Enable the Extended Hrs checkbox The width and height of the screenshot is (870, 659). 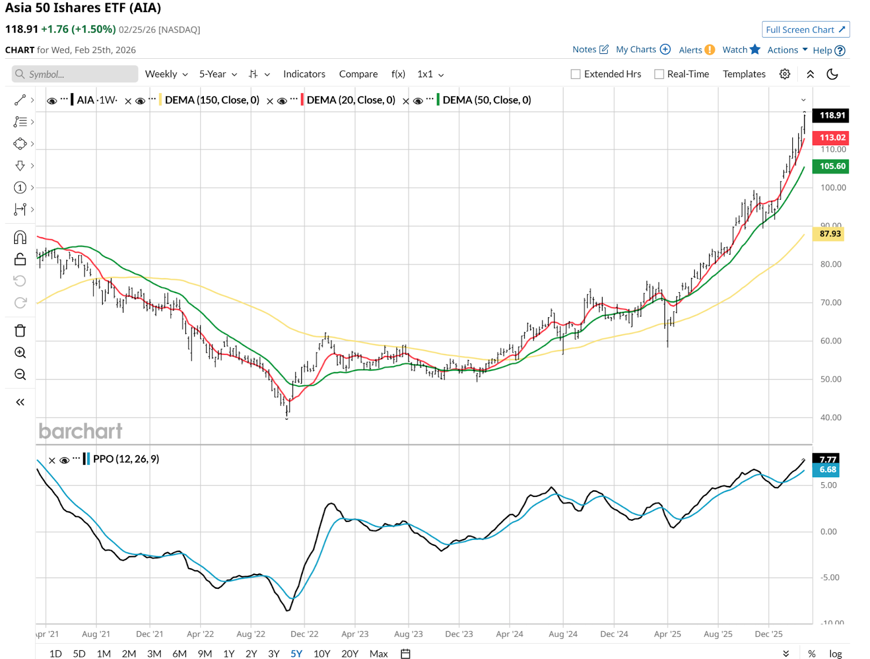[x=576, y=74]
